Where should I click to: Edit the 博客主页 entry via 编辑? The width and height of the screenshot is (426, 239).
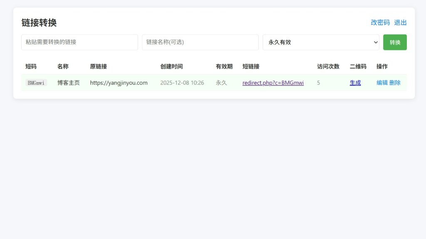coord(382,83)
